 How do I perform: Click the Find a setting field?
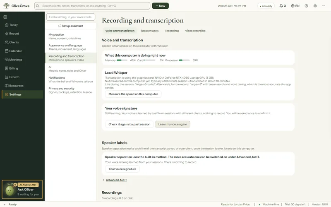click(x=71, y=17)
